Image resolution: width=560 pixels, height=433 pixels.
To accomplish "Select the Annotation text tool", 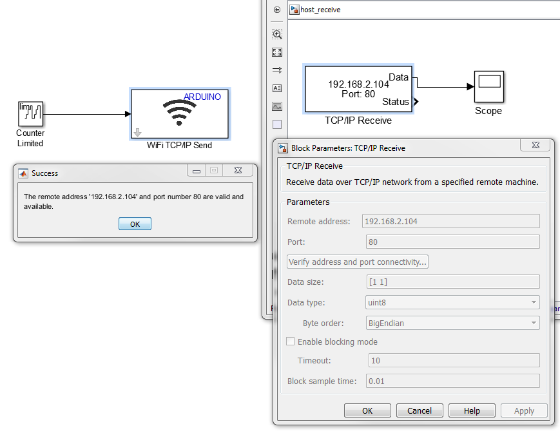I will click(x=277, y=88).
